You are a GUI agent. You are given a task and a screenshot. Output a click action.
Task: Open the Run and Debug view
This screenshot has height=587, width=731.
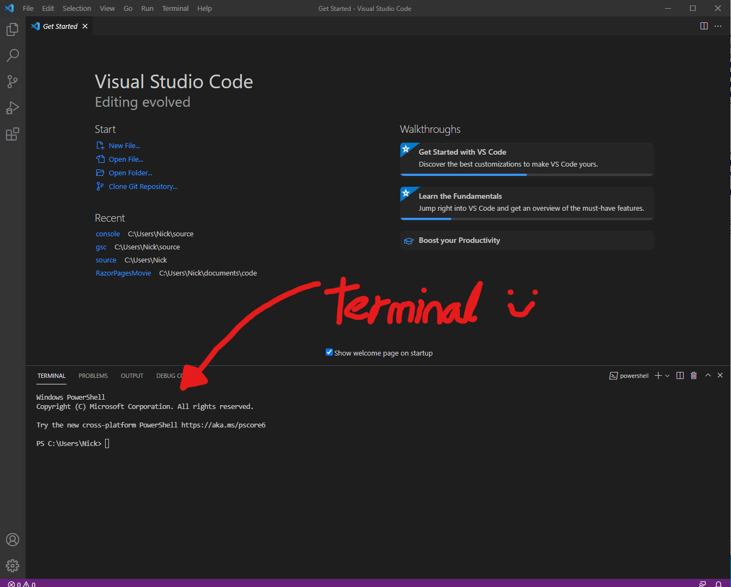(13, 108)
